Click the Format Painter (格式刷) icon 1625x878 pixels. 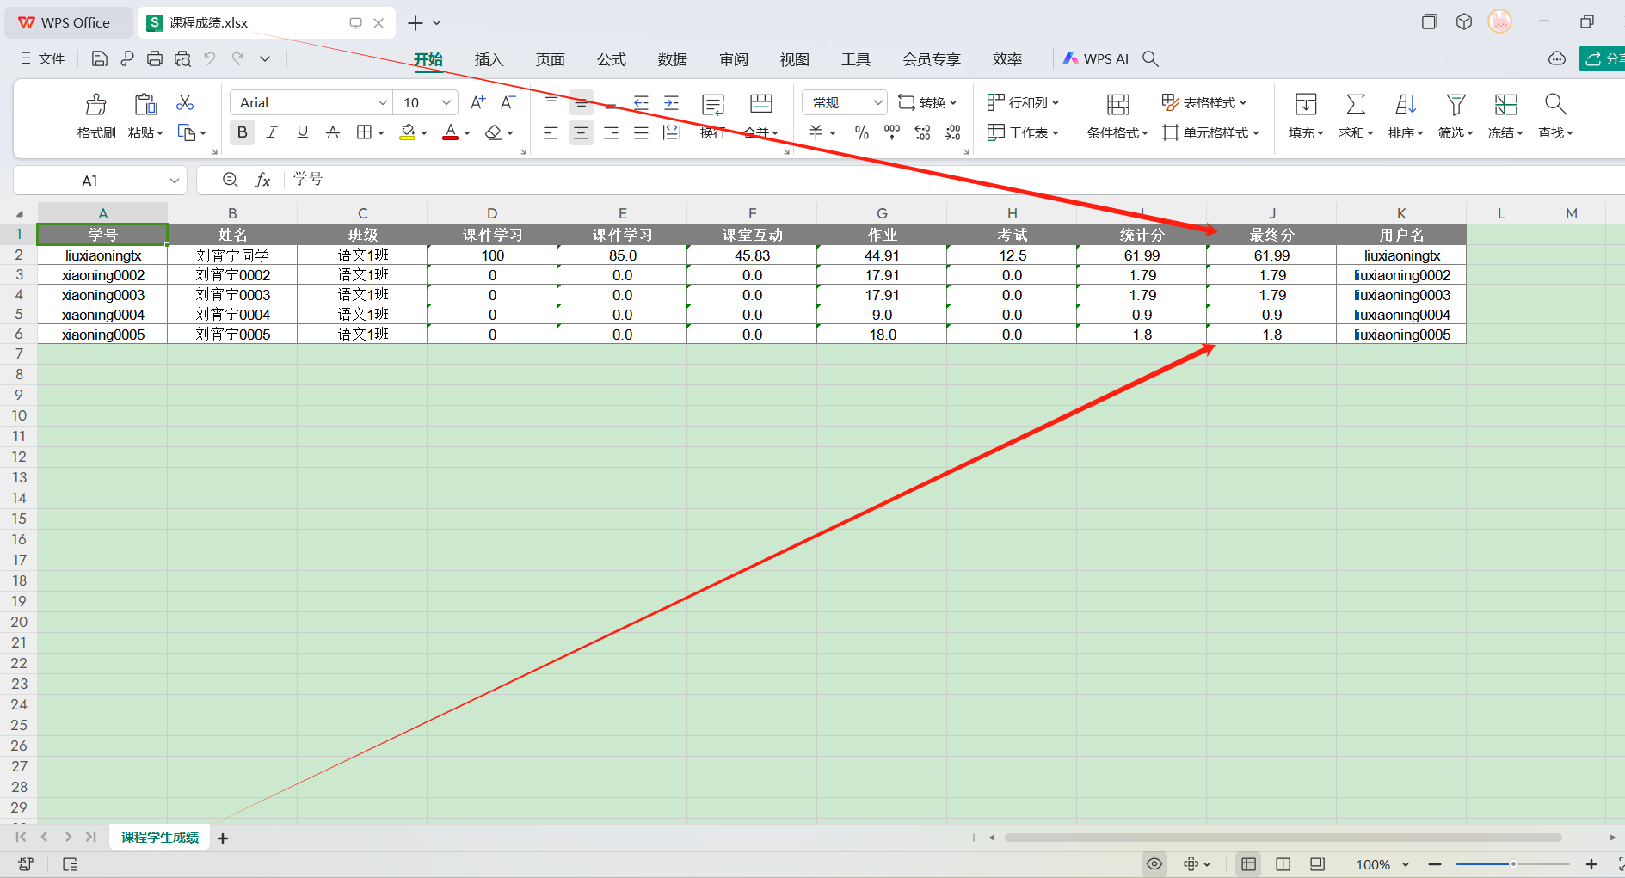pos(95,105)
